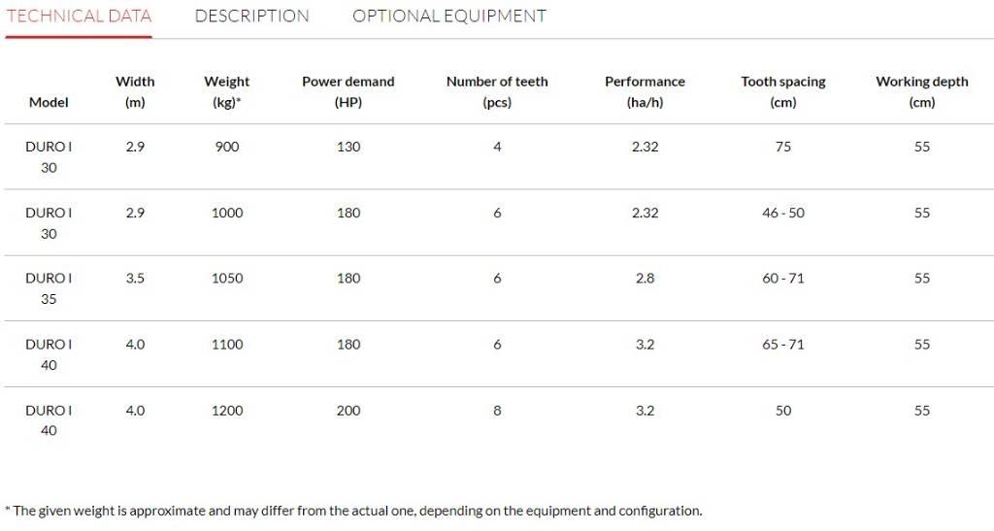Click the 130 power demand value

click(348, 147)
